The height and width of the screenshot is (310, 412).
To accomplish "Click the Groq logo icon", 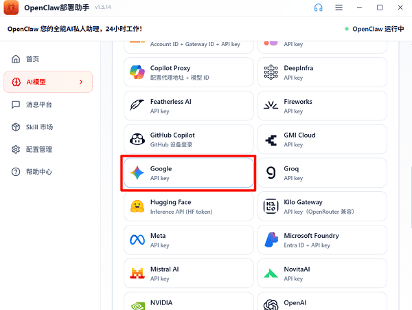I will tap(271, 173).
